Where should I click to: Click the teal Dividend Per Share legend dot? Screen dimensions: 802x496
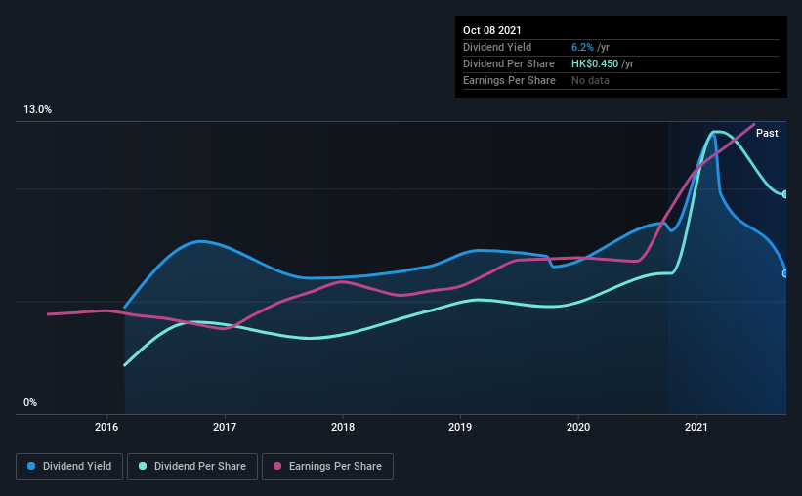pyautogui.click(x=143, y=466)
